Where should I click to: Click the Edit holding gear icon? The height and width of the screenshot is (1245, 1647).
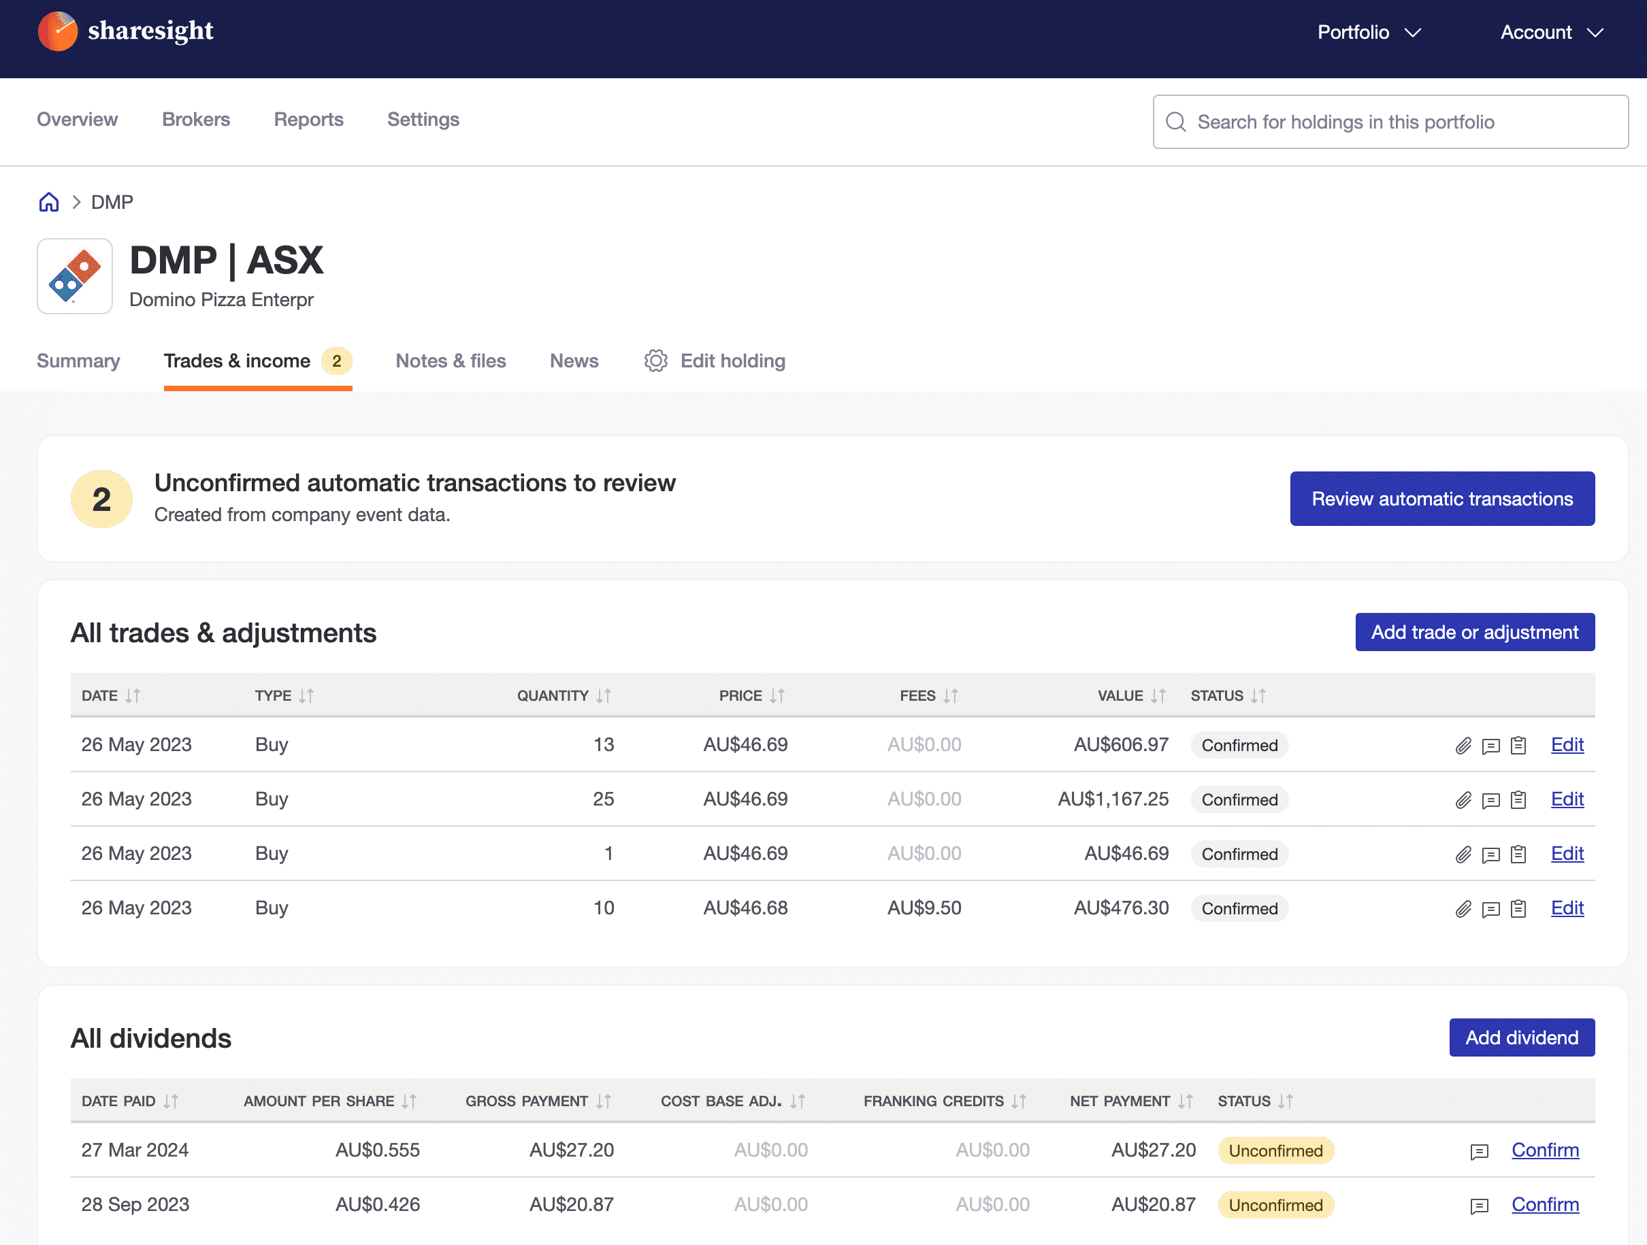[x=656, y=360]
